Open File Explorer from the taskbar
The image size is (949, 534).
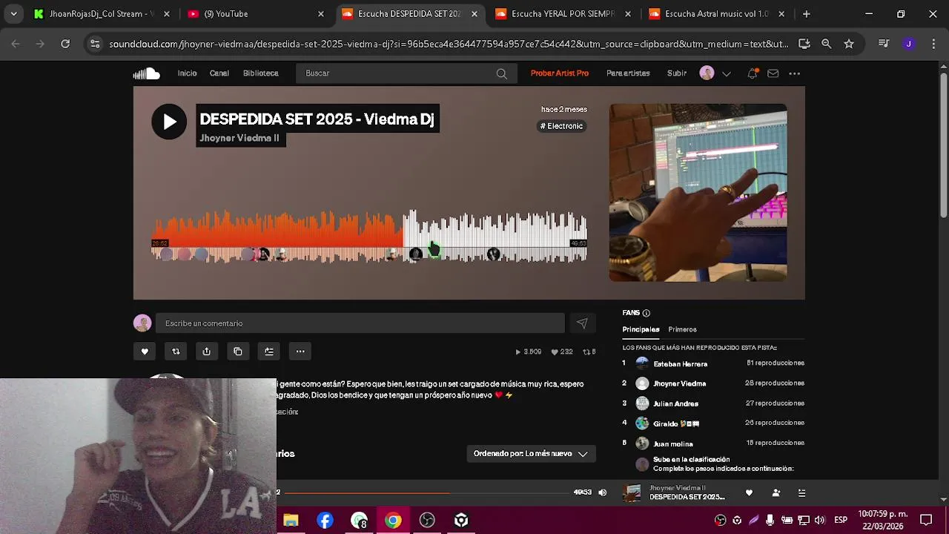point(291,521)
